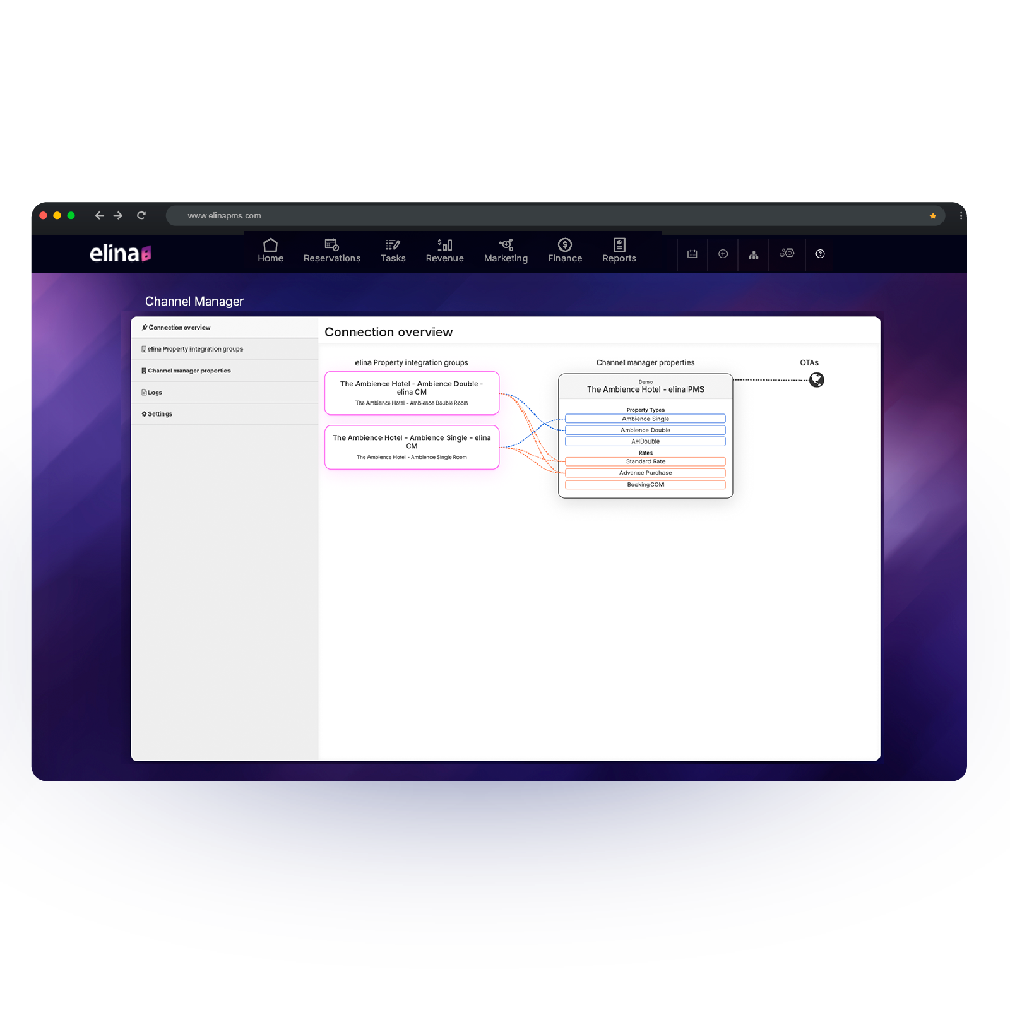Select Channel manager properties in sidebar
The width and height of the screenshot is (1010, 1010).
click(188, 371)
